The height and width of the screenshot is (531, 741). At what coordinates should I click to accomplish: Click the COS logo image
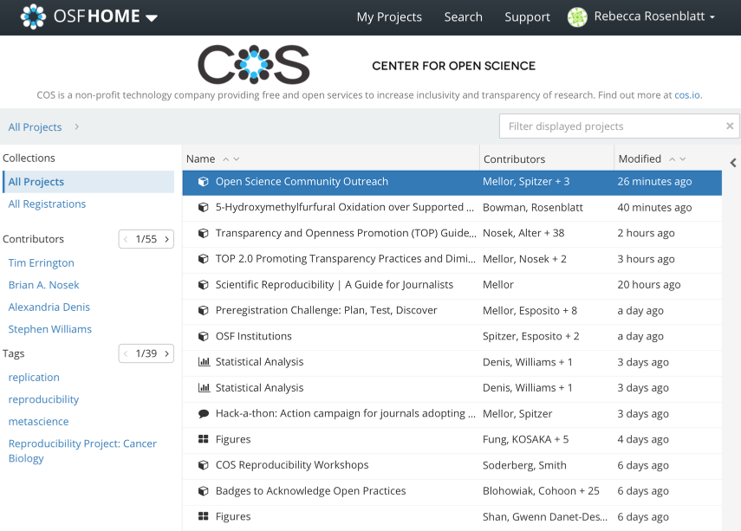coord(254,65)
